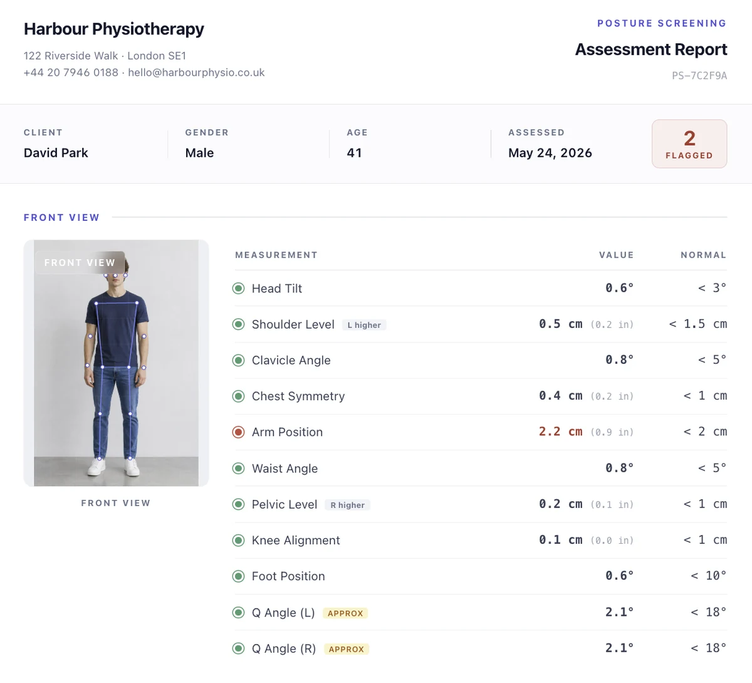Click the Shoulder Level value 0.5 cm
752x683 pixels.
click(561, 324)
